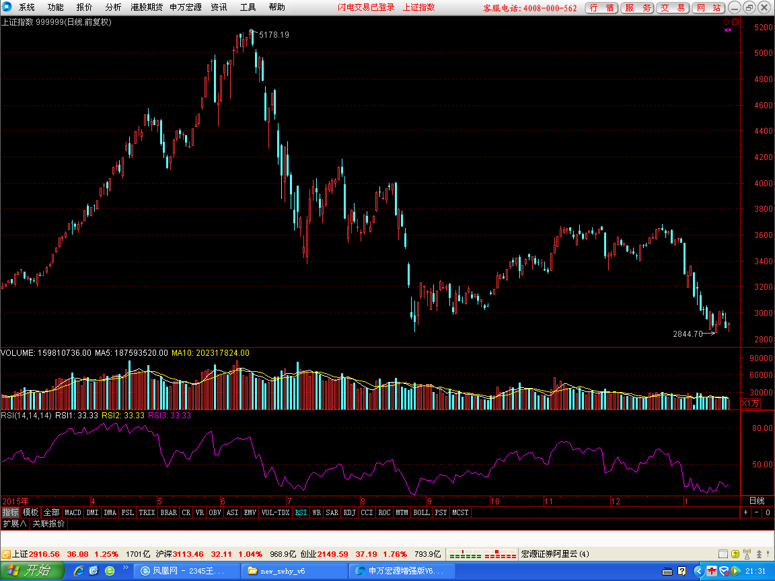
Task: Open the 分析 menu
Action: (113, 7)
